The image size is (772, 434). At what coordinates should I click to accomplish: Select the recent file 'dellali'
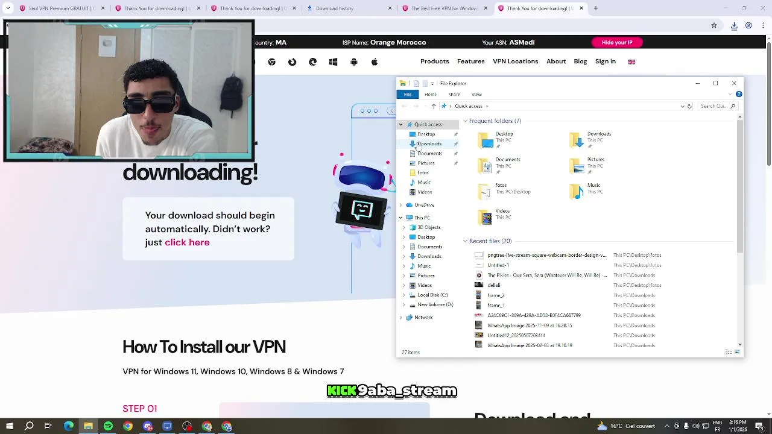[494, 285]
